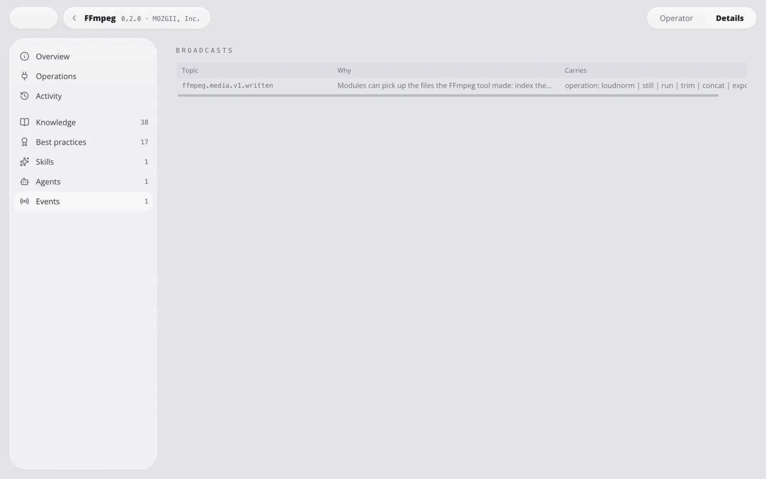Viewport: 766px width, 479px height.
Task: Click the Topic column header
Action: point(190,70)
